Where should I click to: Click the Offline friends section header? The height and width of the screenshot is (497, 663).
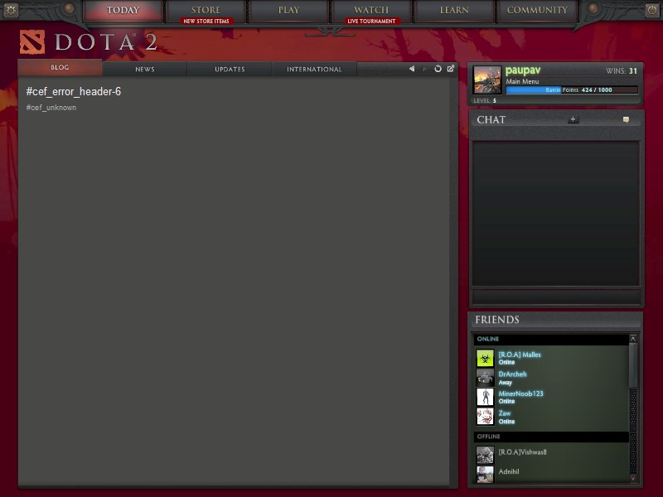click(x=552, y=437)
